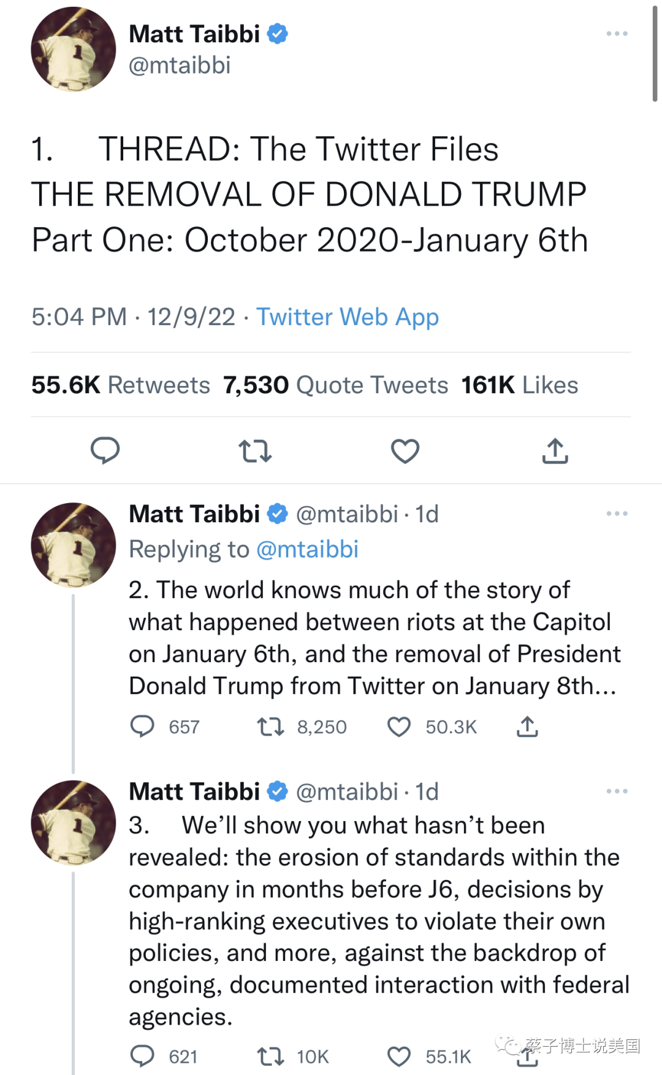Share the main THREAD tweet
Image resolution: width=662 pixels, height=1075 pixels.
tap(555, 451)
